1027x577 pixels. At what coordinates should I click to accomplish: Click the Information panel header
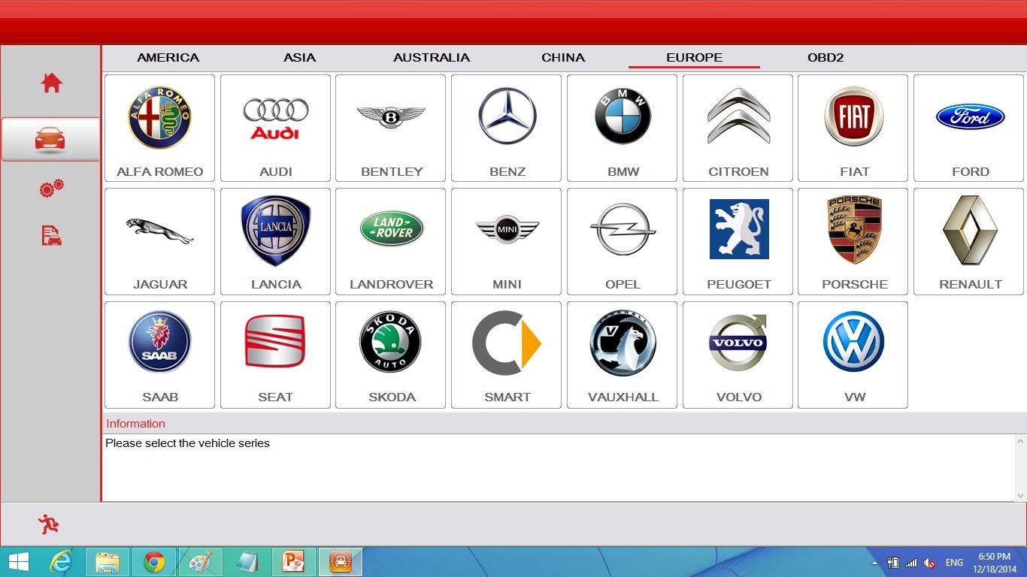(x=564, y=424)
